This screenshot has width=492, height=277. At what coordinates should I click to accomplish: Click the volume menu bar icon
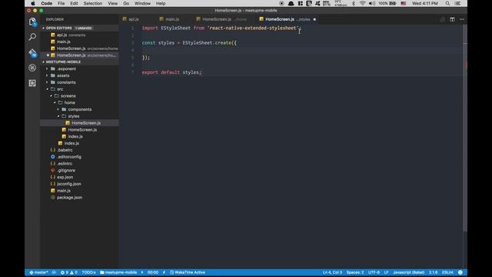click(x=372, y=3)
